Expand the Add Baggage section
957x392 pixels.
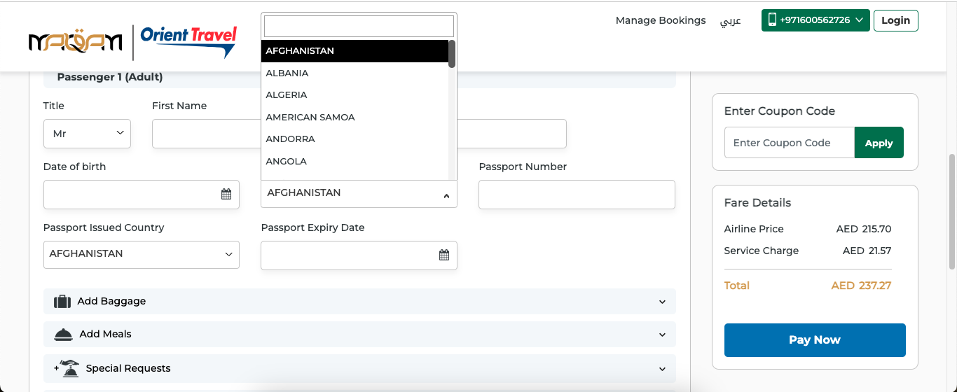(359, 302)
